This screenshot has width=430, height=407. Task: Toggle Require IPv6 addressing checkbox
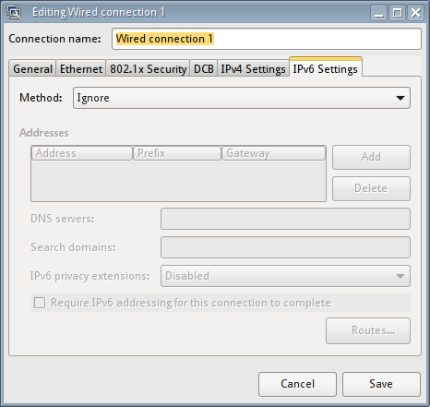click(x=40, y=303)
